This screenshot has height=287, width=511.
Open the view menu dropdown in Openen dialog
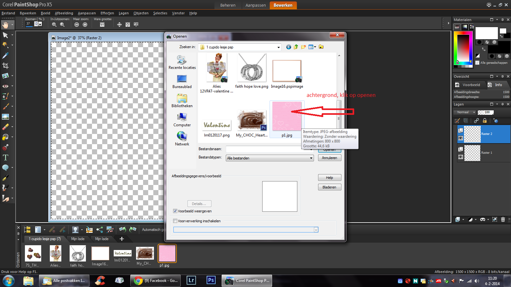(x=315, y=47)
